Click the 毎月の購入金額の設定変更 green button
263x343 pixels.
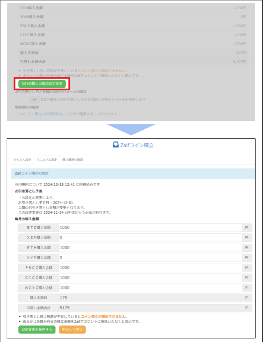[x=42, y=84]
